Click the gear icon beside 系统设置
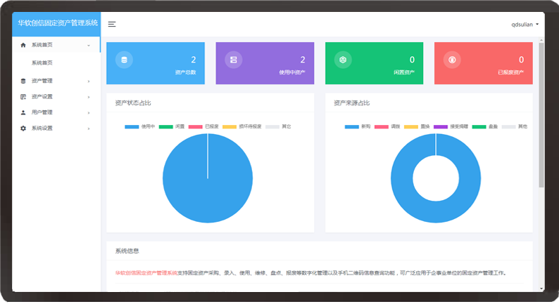The image size is (559, 304). (x=23, y=128)
